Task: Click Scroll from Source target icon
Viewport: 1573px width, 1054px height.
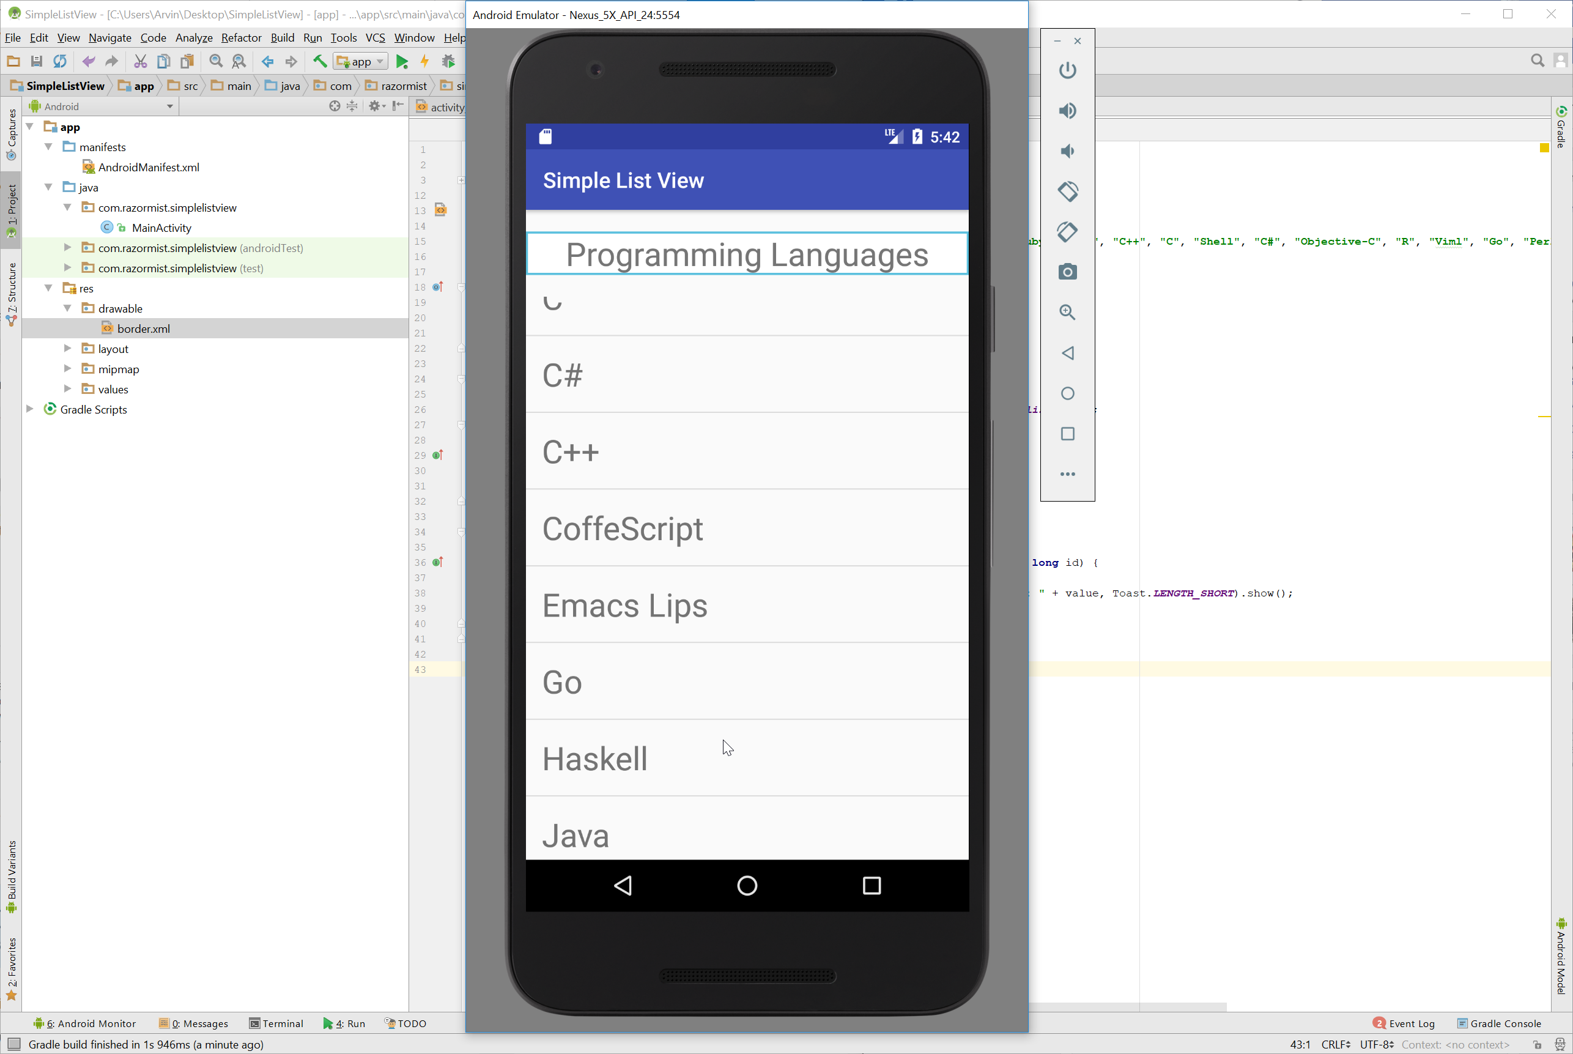Action: coord(334,106)
